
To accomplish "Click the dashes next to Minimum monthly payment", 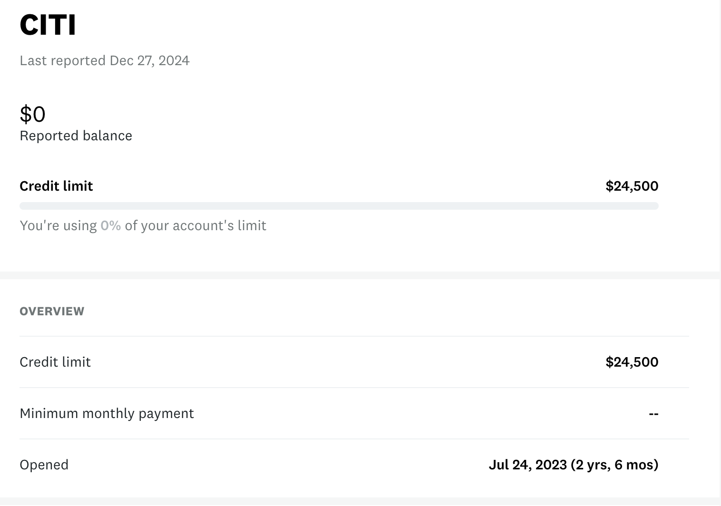I will click(654, 413).
